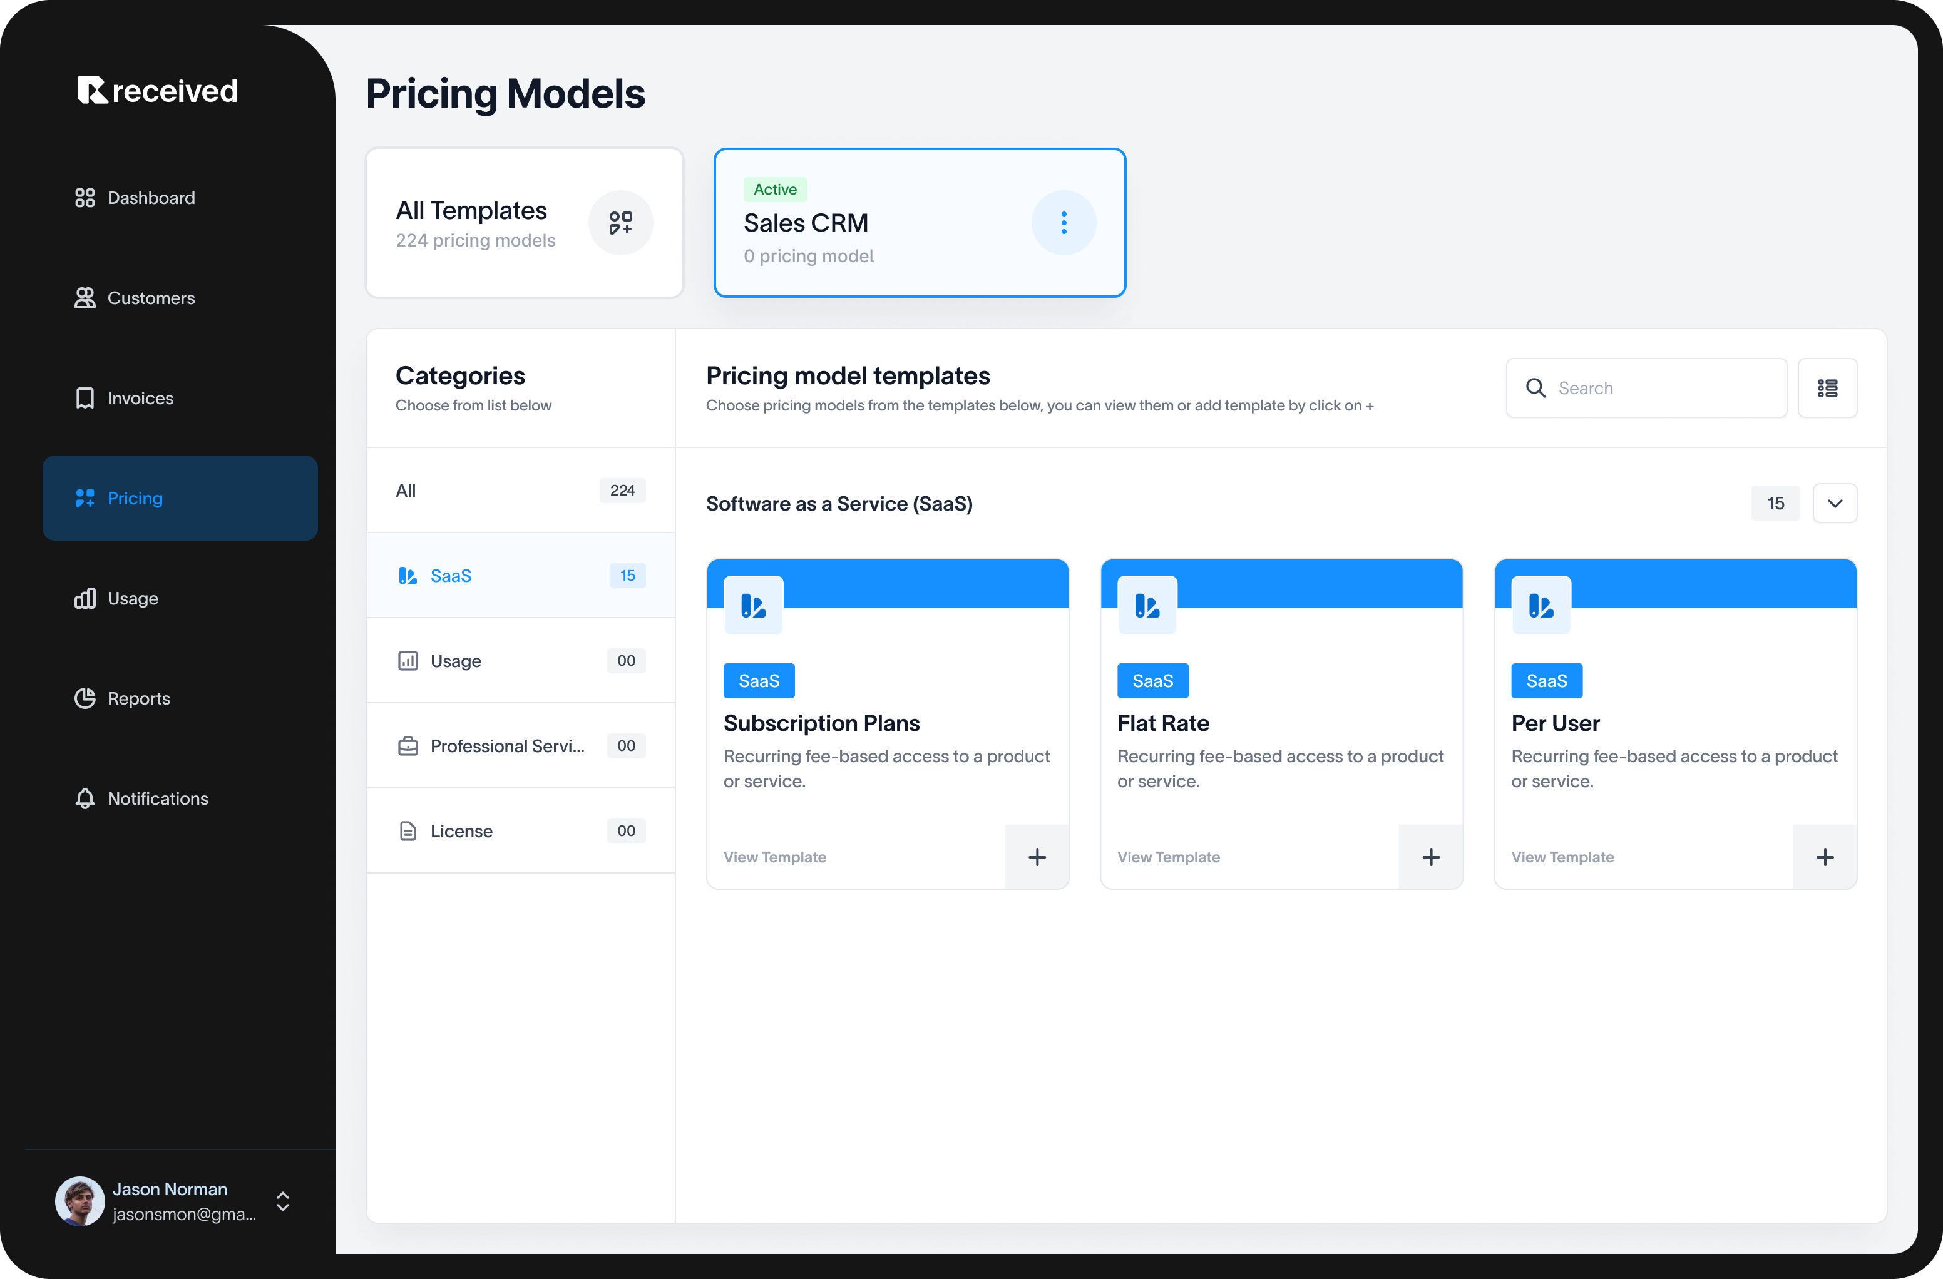Go to Invoices in the sidebar
The height and width of the screenshot is (1279, 1943).
coord(140,399)
